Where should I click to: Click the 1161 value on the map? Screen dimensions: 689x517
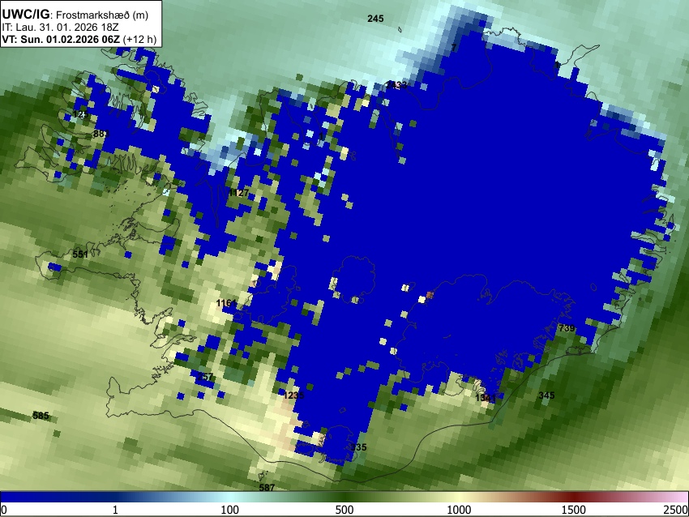pos(226,303)
